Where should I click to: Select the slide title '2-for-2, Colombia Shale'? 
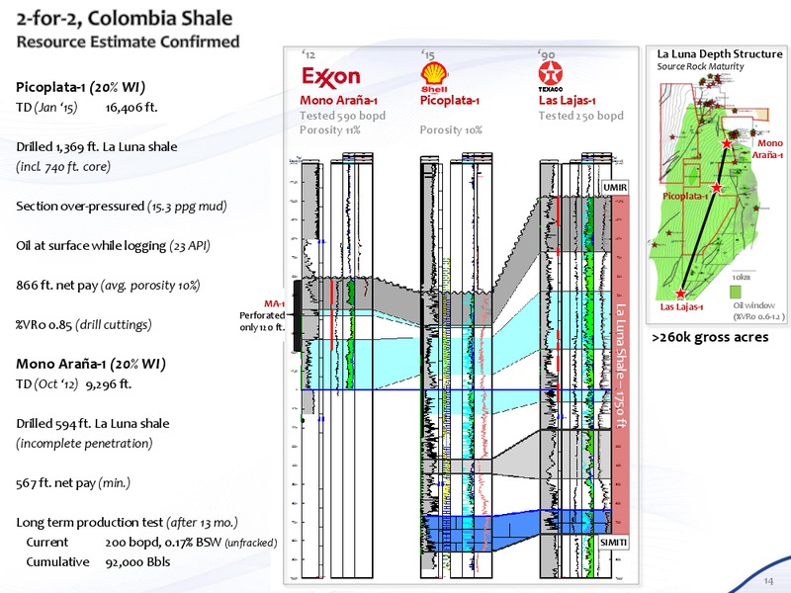point(125,19)
